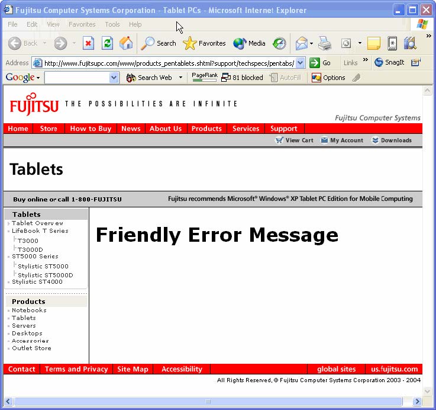This screenshot has height=410, width=436.
Task: Go to the Home navigation tab
Action: [x=18, y=129]
